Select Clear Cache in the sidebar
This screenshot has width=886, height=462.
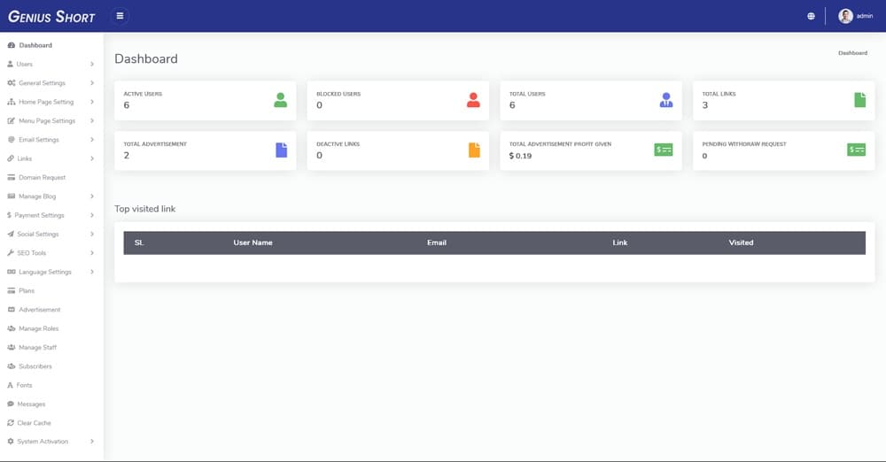[x=34, y=423]
